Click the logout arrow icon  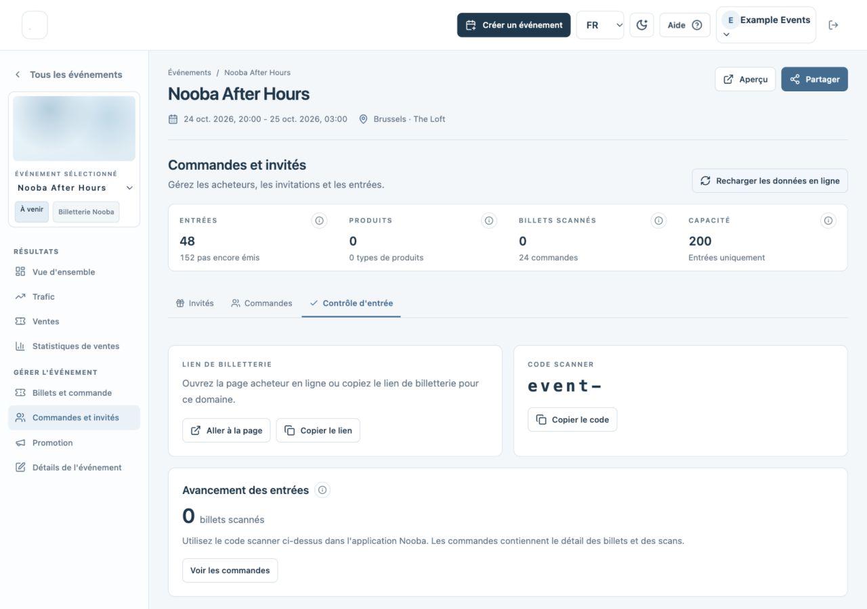(834, 25)
